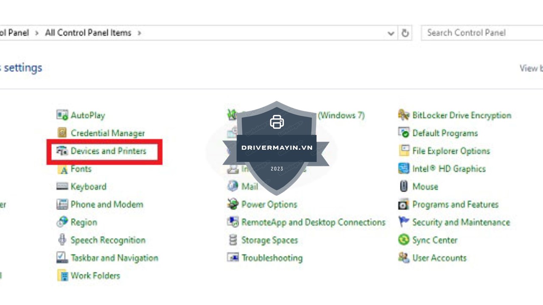Click the Mouse icon
543x305 pixels.
tap(403, 186)
